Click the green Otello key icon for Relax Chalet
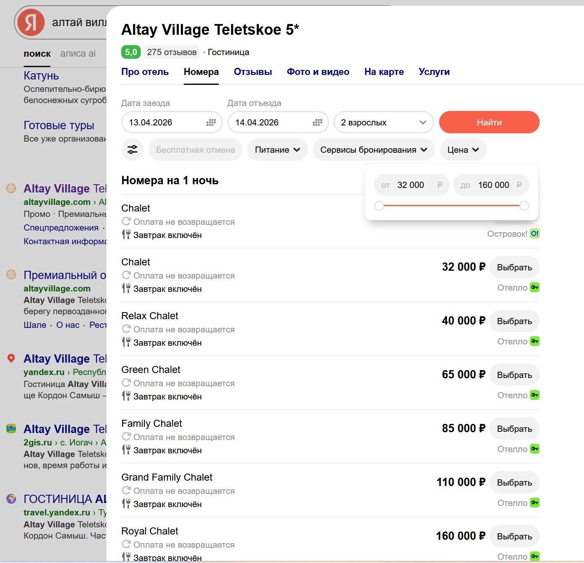The image size is (584, 563). [535, 341]
